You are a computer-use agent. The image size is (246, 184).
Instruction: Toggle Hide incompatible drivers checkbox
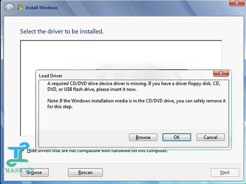(x=23, y=151)
